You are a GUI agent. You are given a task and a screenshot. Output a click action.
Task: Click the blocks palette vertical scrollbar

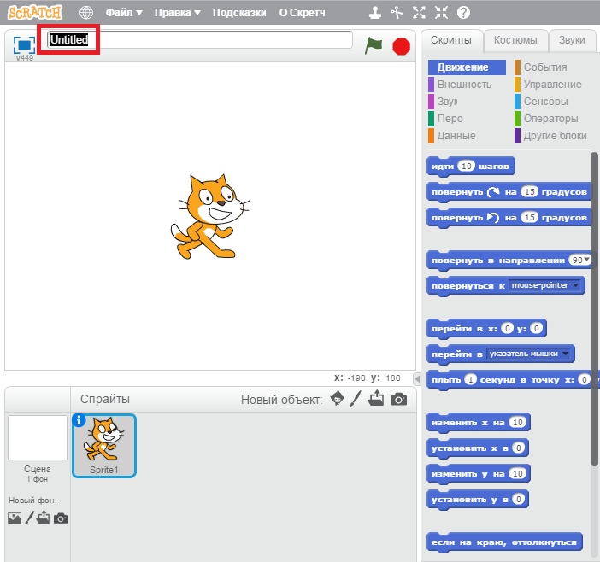click(x=594, y=309)
